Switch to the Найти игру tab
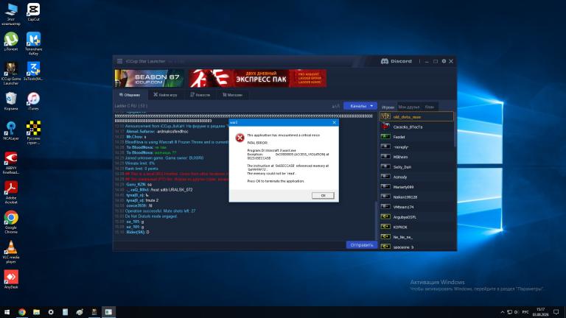 (165, 95)
